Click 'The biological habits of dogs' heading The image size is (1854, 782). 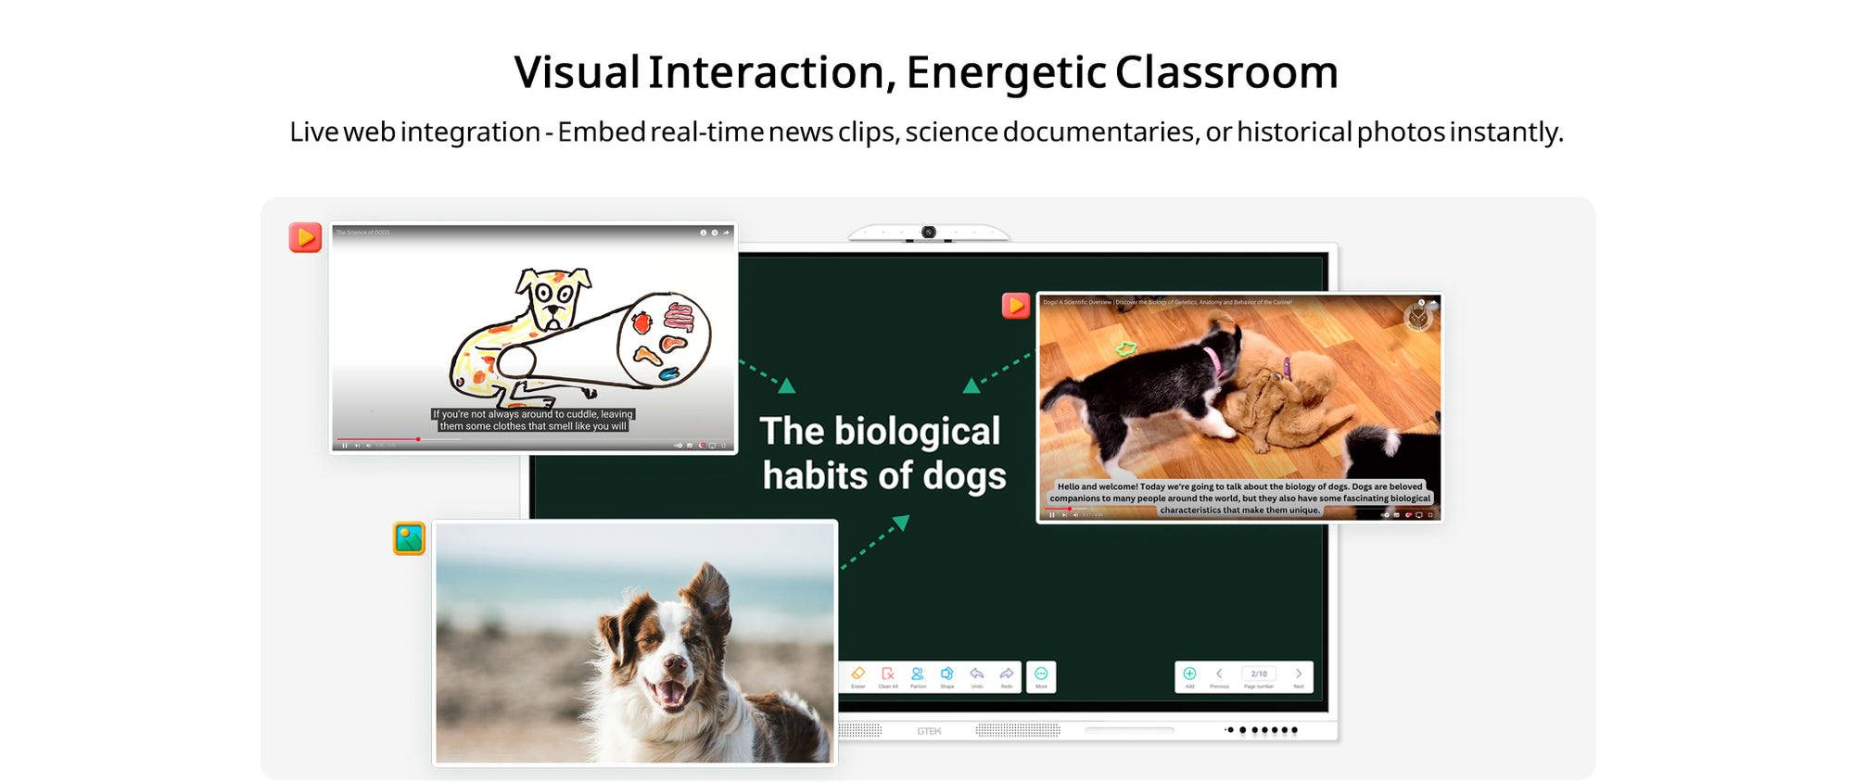tap(883, 453)
